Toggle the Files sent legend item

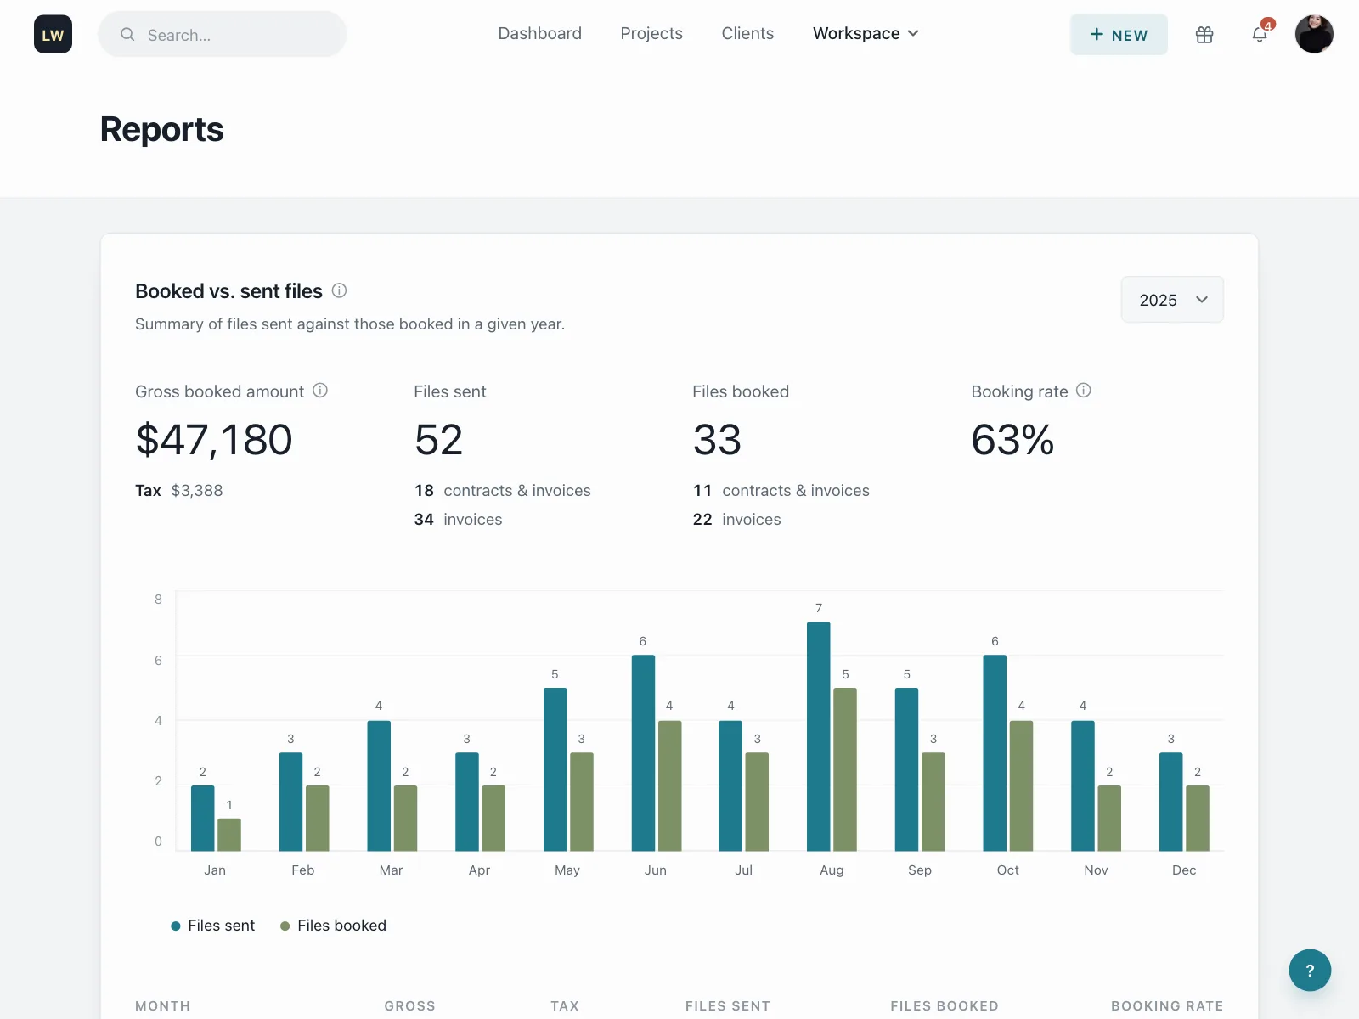(x=212, y=926)
